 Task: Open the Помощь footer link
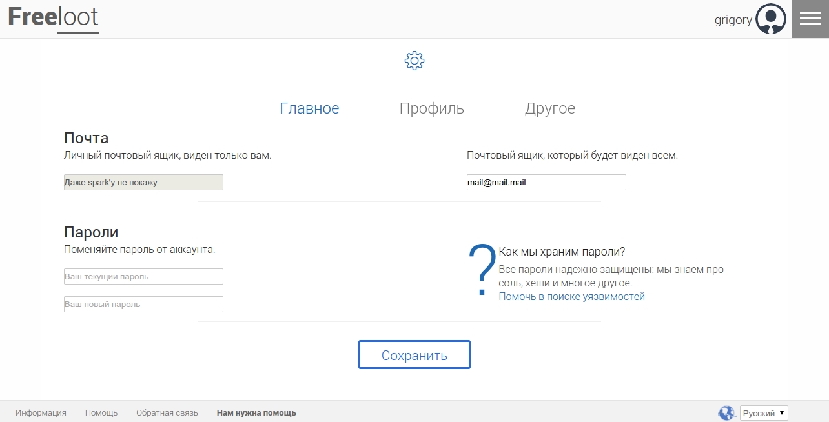[101, 413]
